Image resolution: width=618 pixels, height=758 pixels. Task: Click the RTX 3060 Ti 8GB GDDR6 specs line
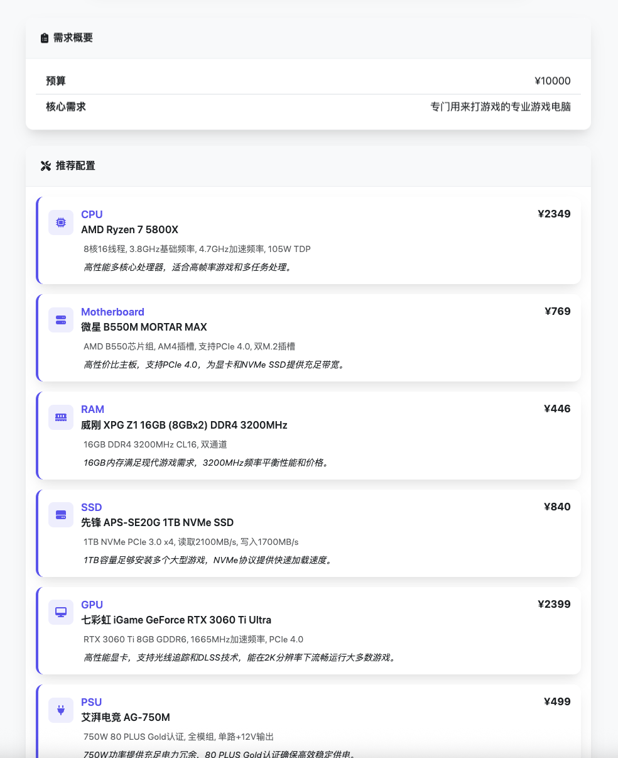click(x=193, y=639)
